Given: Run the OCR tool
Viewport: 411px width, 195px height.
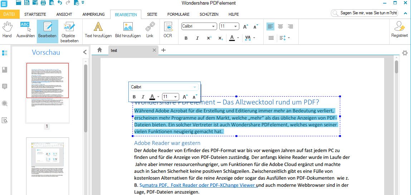Looking at the screenshot, I should point(168,30).
